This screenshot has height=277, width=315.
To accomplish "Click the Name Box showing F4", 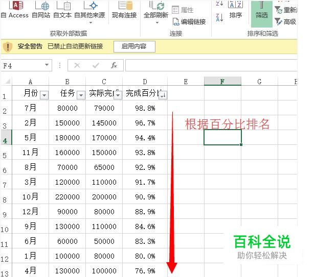I will pos(22,65).
